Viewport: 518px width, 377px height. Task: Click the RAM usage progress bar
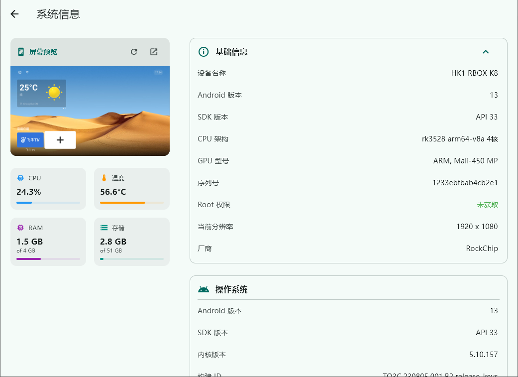click(x=48, y=259)
